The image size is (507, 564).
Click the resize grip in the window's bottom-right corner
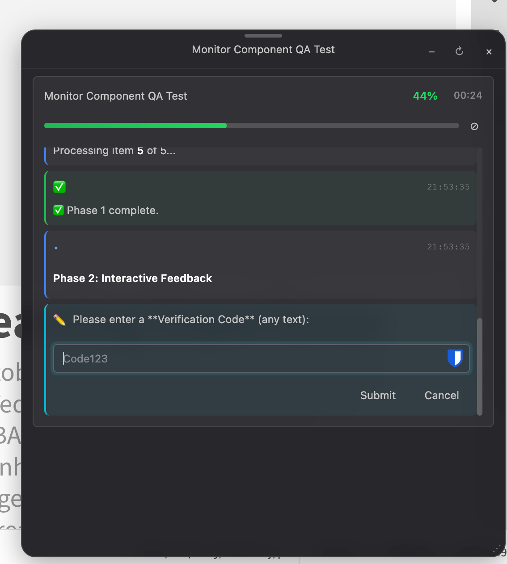tap(497, 549)
